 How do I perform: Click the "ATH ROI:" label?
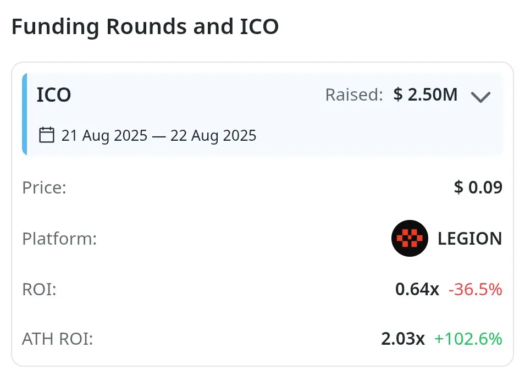(x=57, y=339)
